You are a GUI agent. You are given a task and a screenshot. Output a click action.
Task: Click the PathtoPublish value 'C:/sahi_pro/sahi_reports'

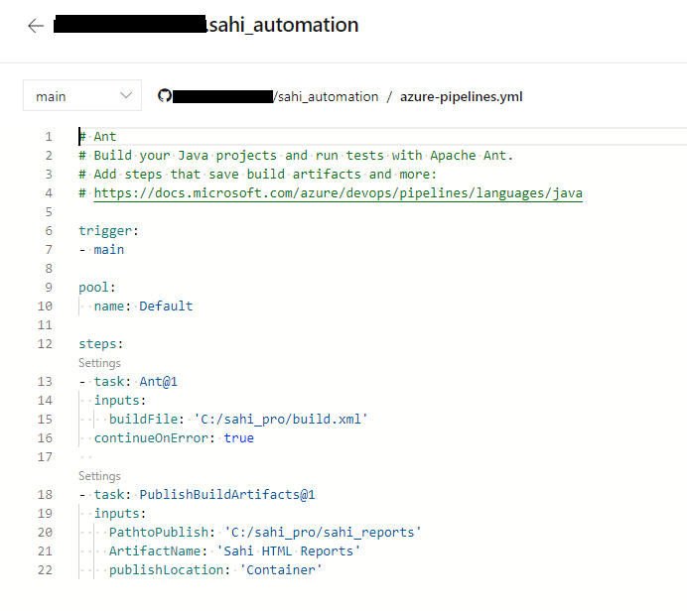click(323, 533)
